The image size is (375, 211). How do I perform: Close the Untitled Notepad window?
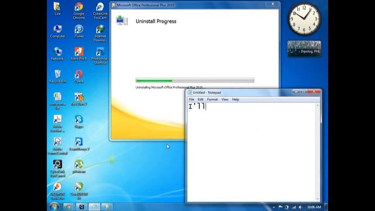click(x=315, y=91)
